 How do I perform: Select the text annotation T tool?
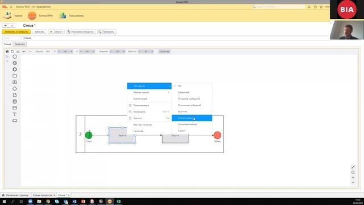[15, 114]
